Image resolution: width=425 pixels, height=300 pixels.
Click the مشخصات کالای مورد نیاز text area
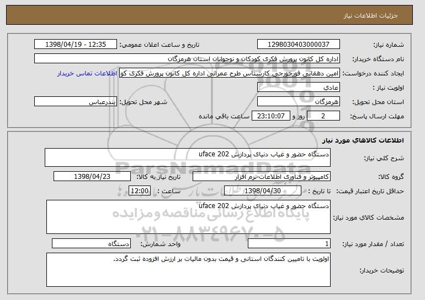[188, 217]
